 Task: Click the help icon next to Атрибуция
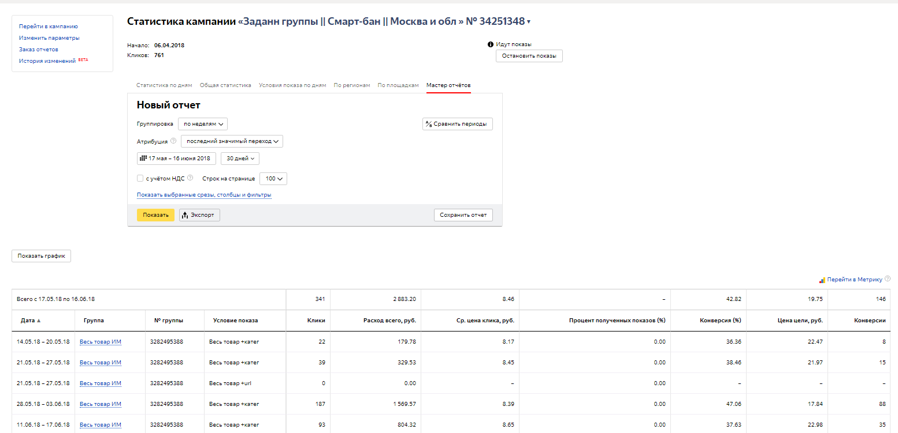coord(173,141)
